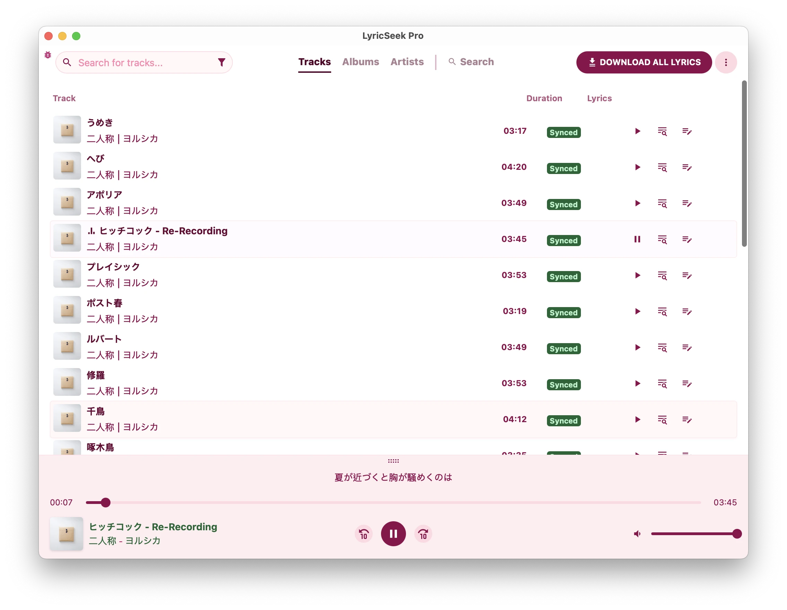Play the track 修羅
Image resolution: width=787 pixels, height=610 pixels.
coord(637,384)
